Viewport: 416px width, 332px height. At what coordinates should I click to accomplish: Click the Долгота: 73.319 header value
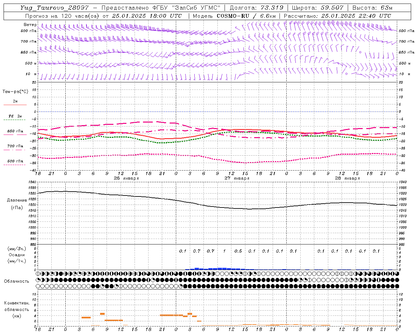pos(256,8)
